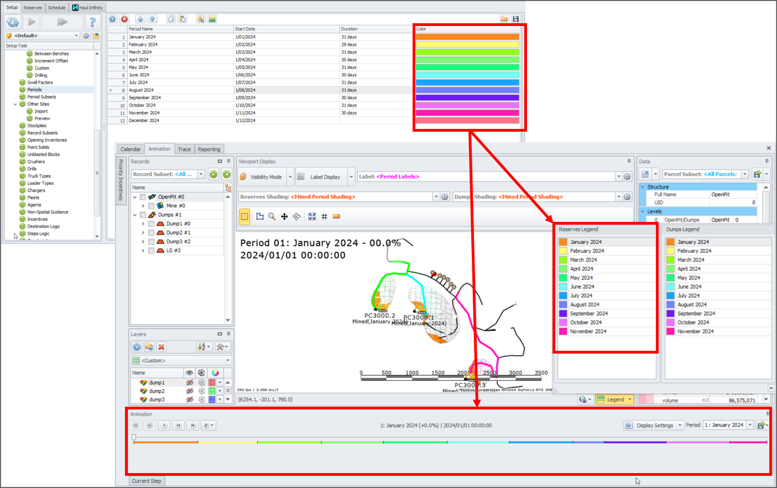Click the add folder icon in Layers panel

pos(149,347)
